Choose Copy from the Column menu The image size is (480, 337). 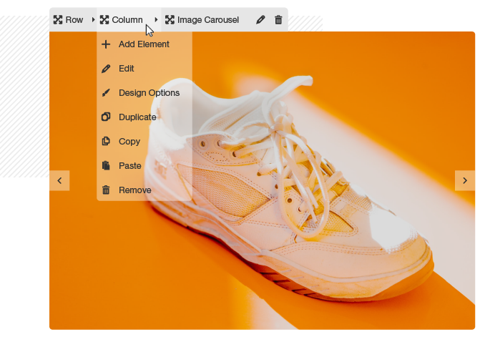pyautogui.click(x=145, y=142)
